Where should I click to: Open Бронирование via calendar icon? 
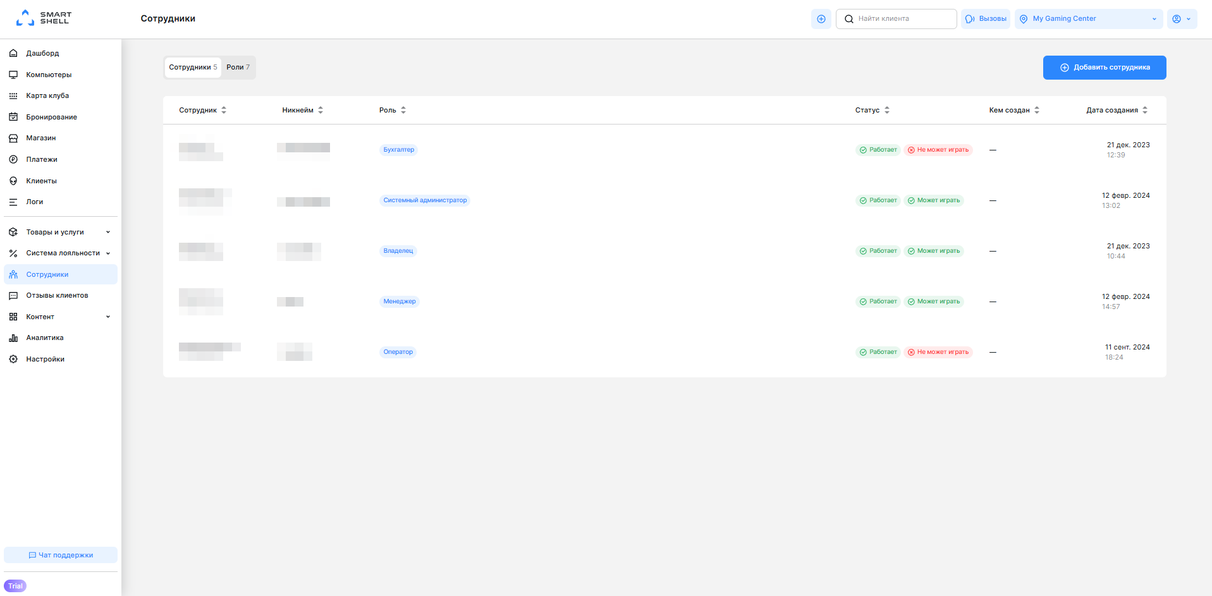[13, 117]
